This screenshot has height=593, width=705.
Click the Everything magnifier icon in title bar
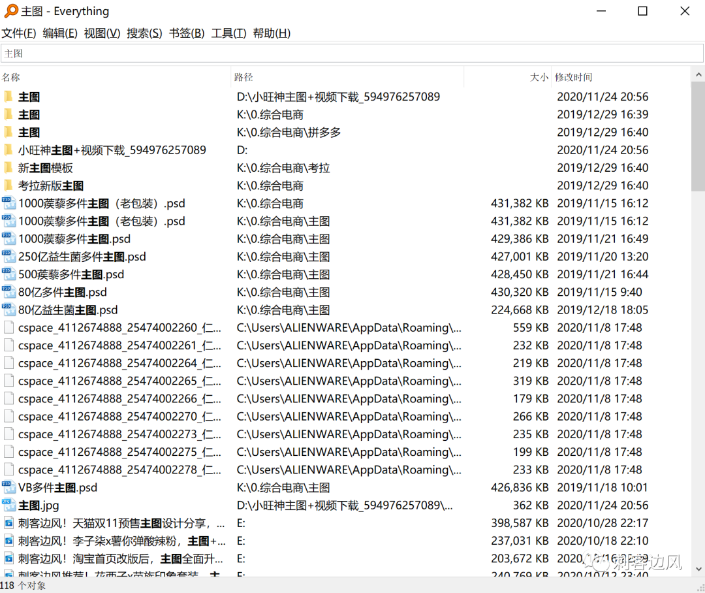pyautogui.click(x=11, y=11)
